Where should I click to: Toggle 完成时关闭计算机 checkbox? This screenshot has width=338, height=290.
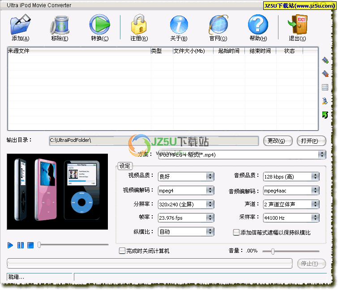(x=122, y=251)
